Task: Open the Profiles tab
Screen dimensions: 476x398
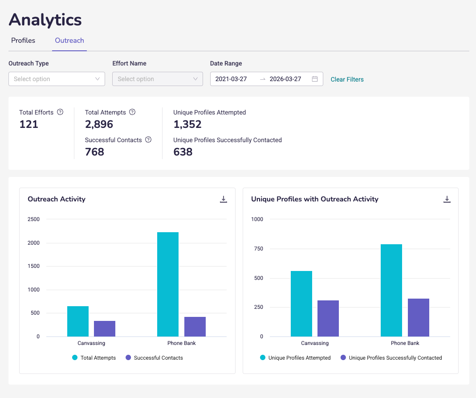Action: click(23, 41)
